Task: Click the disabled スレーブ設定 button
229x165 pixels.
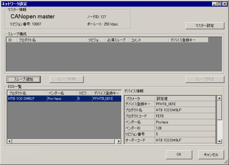Action: pos(205,79)
